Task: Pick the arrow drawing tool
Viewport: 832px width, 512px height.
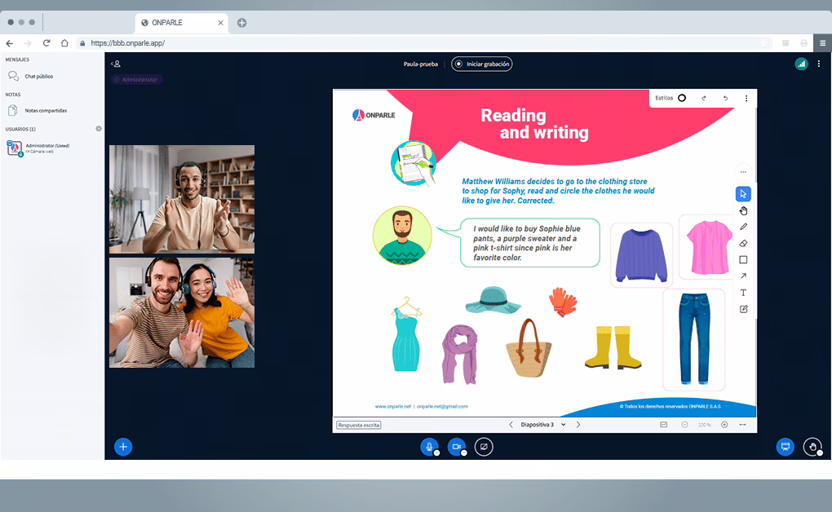Action: pyautogui.click(x=743, y=276)
